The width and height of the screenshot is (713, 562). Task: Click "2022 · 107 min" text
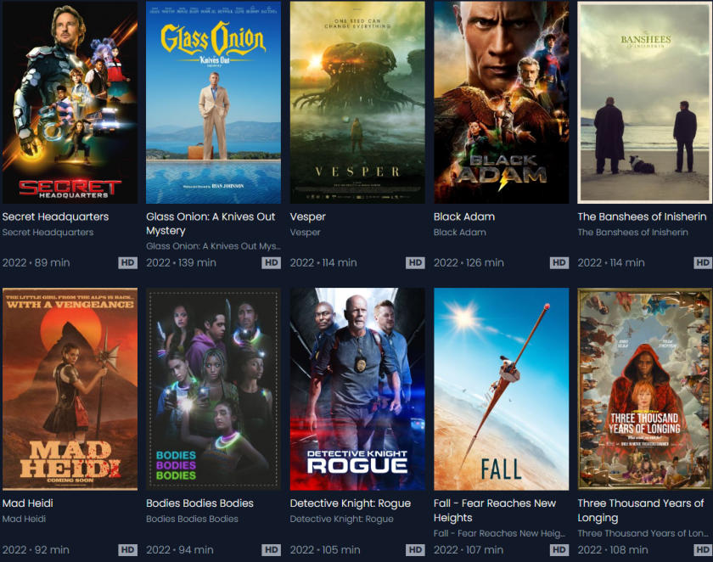469,550
